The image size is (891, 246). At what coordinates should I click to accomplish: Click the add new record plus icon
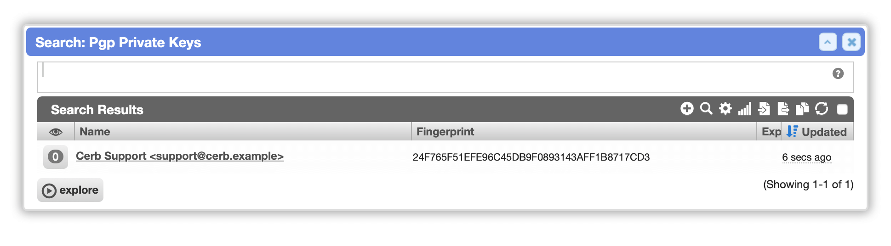(687, 109)
